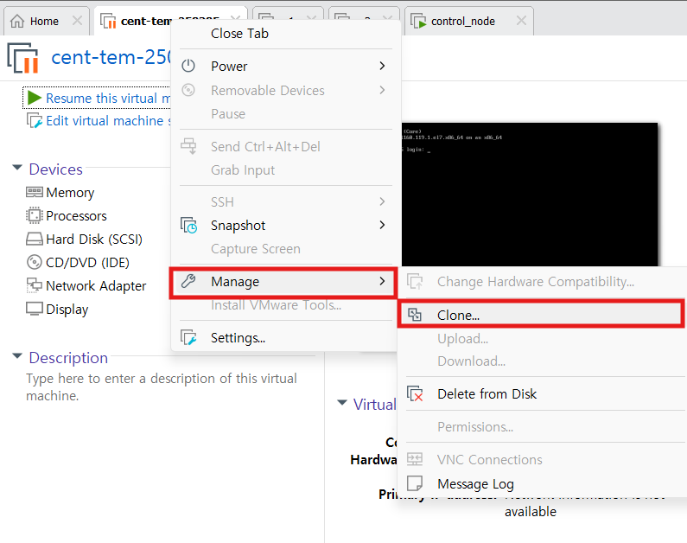Click the description text field
This screenshot has height=543, width=687.
coord(162,386)
